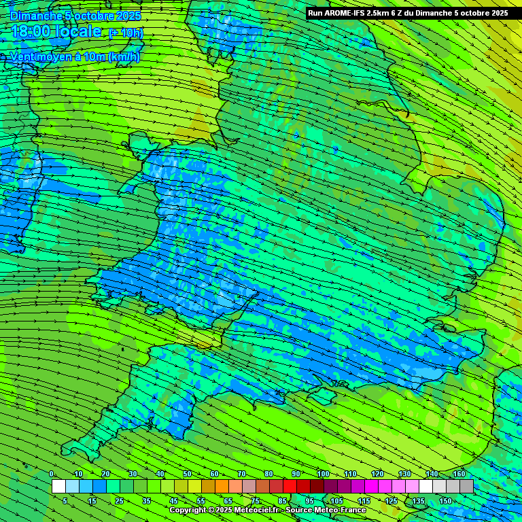Viewport: 522px width, 522px height.
Task: Click the rightmost gray legend swatch under 160
Action: pyautogui.click(x=466, y=487)
